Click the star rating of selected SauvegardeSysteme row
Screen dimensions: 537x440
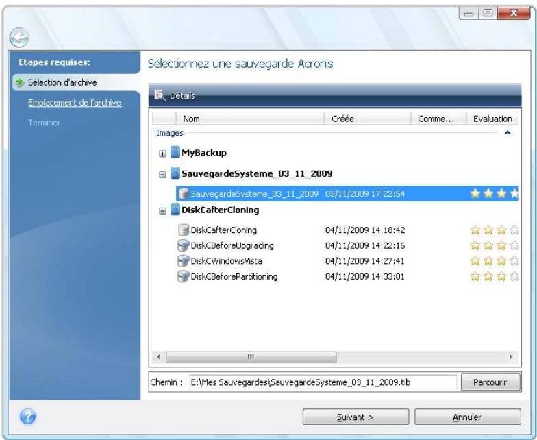[494, 193]
